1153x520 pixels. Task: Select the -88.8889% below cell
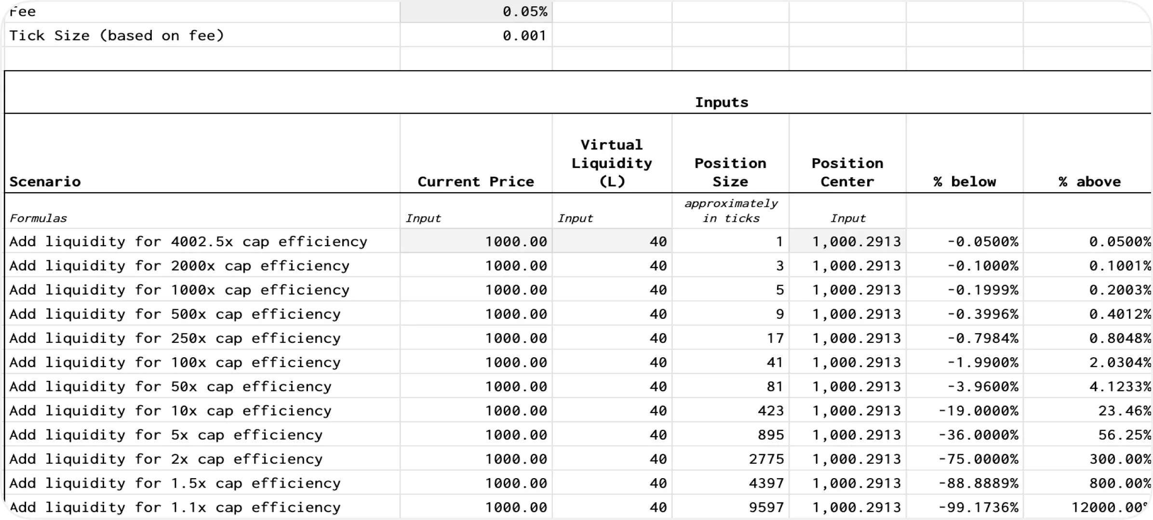pyautogui.click(x=965, y=482)
